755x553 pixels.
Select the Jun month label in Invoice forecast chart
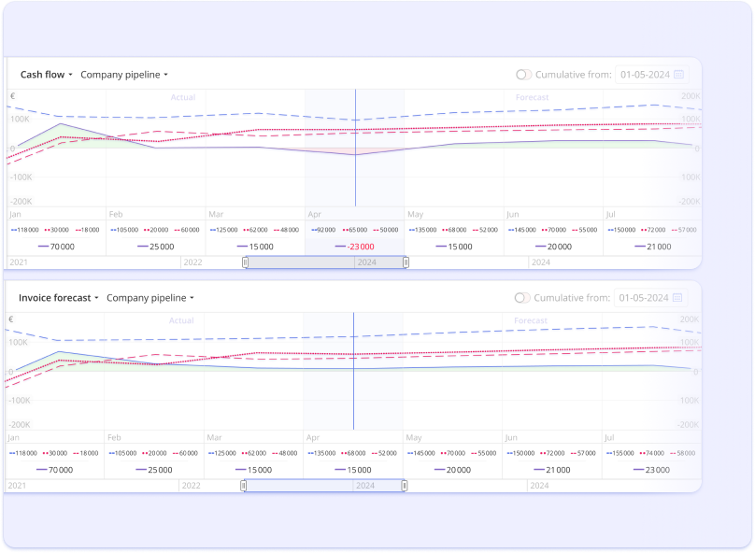point(511,437)
